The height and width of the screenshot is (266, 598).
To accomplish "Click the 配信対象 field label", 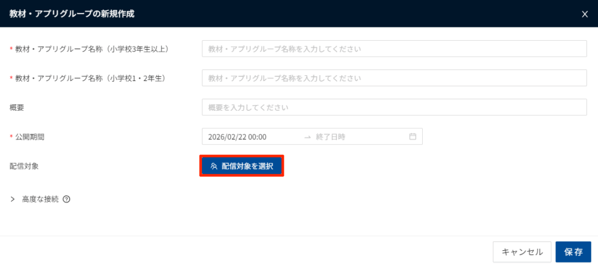I will coord(24,166).
